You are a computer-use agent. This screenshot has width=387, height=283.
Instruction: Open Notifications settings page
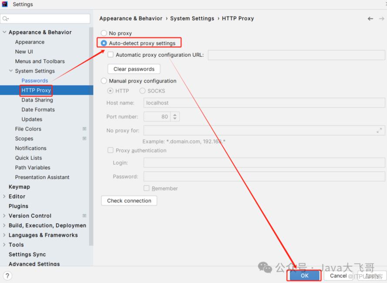[30, 148]
